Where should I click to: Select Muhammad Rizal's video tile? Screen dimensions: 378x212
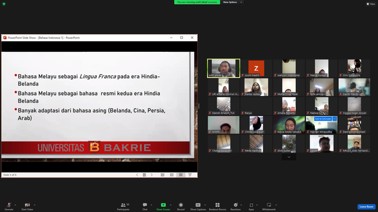(x=289, y=87)
